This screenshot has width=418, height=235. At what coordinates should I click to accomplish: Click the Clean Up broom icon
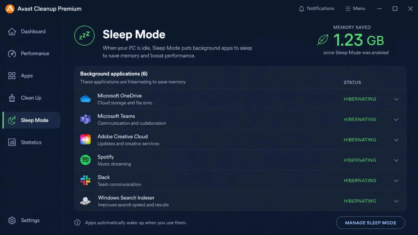coord(12,98)
